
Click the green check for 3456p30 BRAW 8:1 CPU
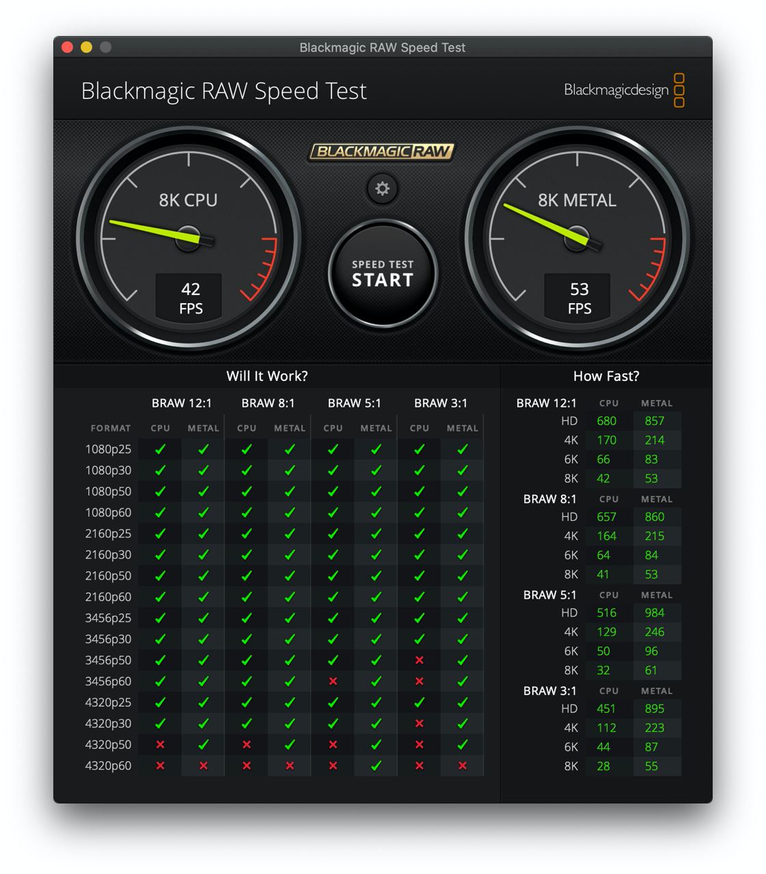tap(247, 639)
